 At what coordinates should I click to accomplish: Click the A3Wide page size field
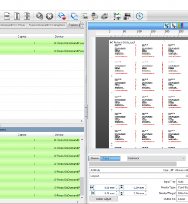pos(139,170)
